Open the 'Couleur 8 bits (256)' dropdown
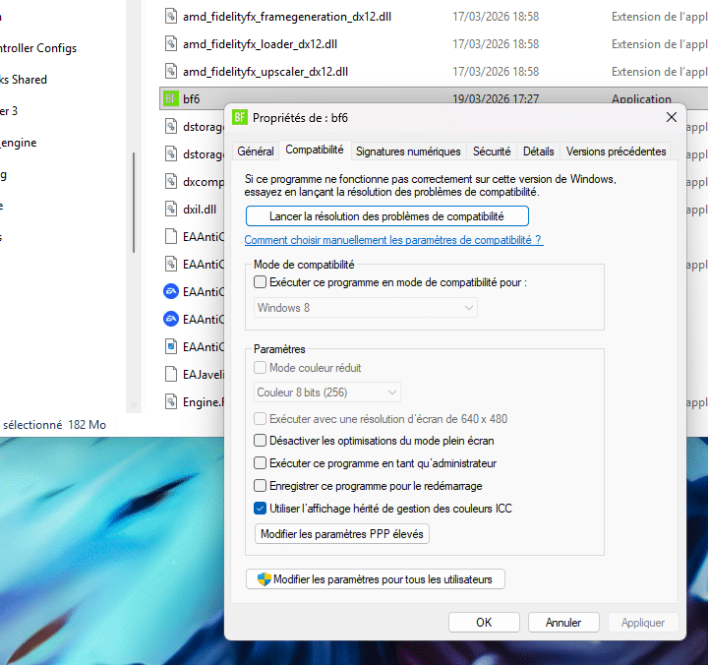Screen dimensions: 708x665 326,393
